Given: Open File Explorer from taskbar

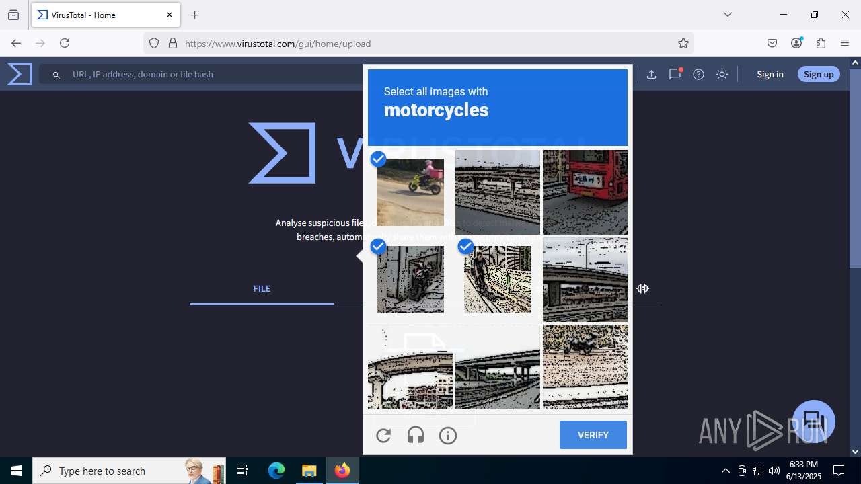Looking at the screenshot, I should point(309,471).
